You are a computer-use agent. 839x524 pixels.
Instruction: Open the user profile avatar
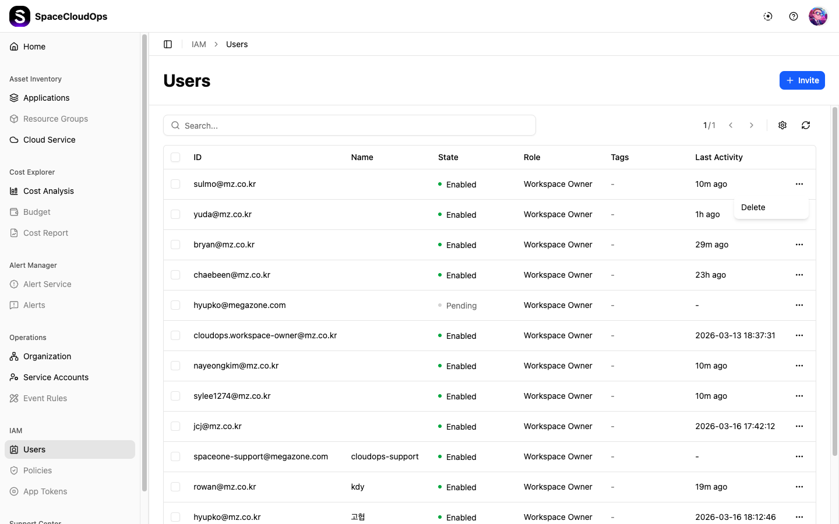coord(818,16)
